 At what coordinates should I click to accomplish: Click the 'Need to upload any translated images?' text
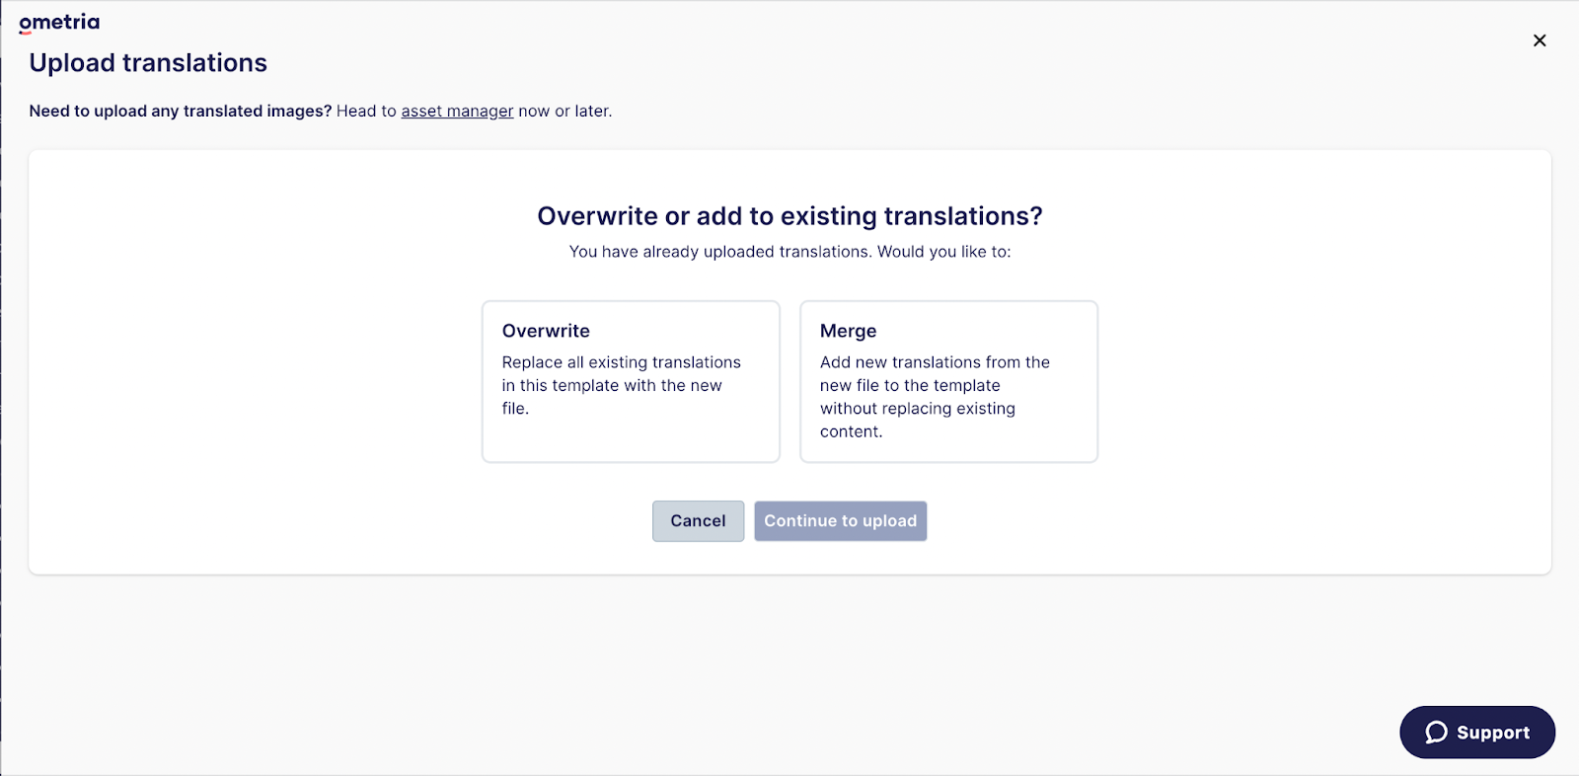181,111
